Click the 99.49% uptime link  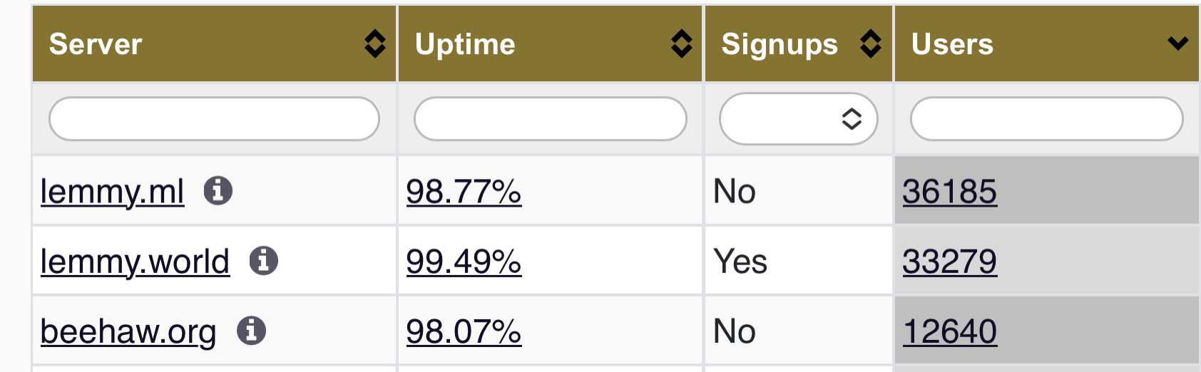[x=464, y=262]
